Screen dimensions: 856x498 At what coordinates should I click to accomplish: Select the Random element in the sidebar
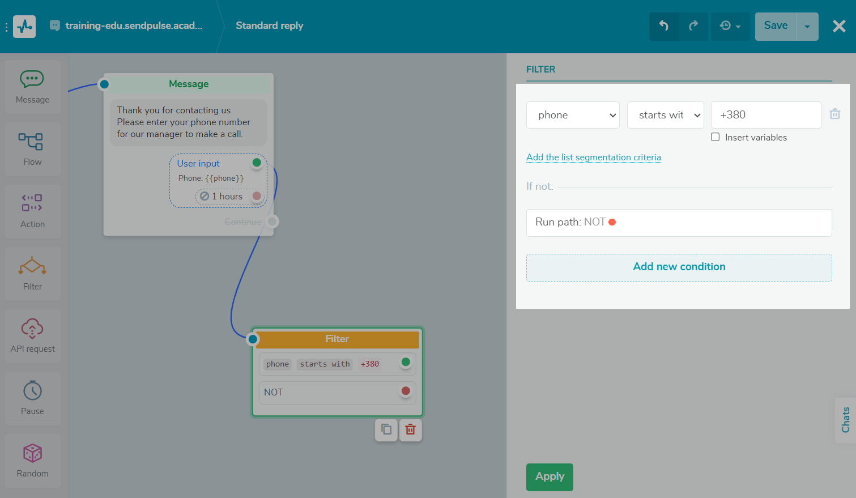(32, 461)
